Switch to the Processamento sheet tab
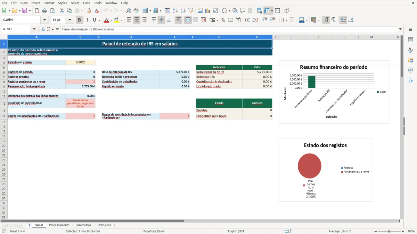 (59, 225)
